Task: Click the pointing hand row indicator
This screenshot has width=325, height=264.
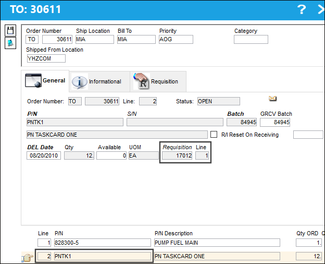Action: click(x=28, y=258)
